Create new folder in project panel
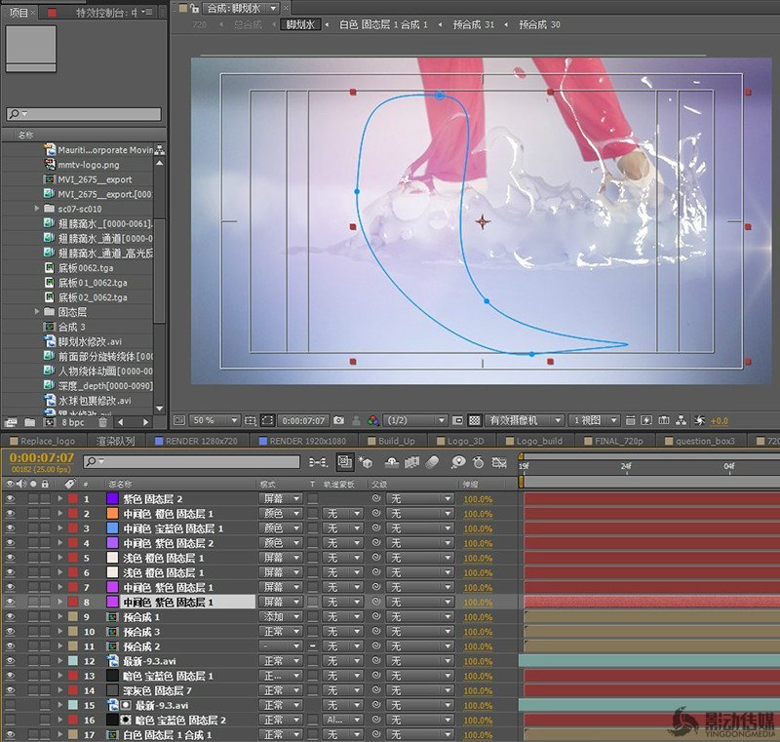This screenshot has width=780, height=742. (x=27, y=422)
